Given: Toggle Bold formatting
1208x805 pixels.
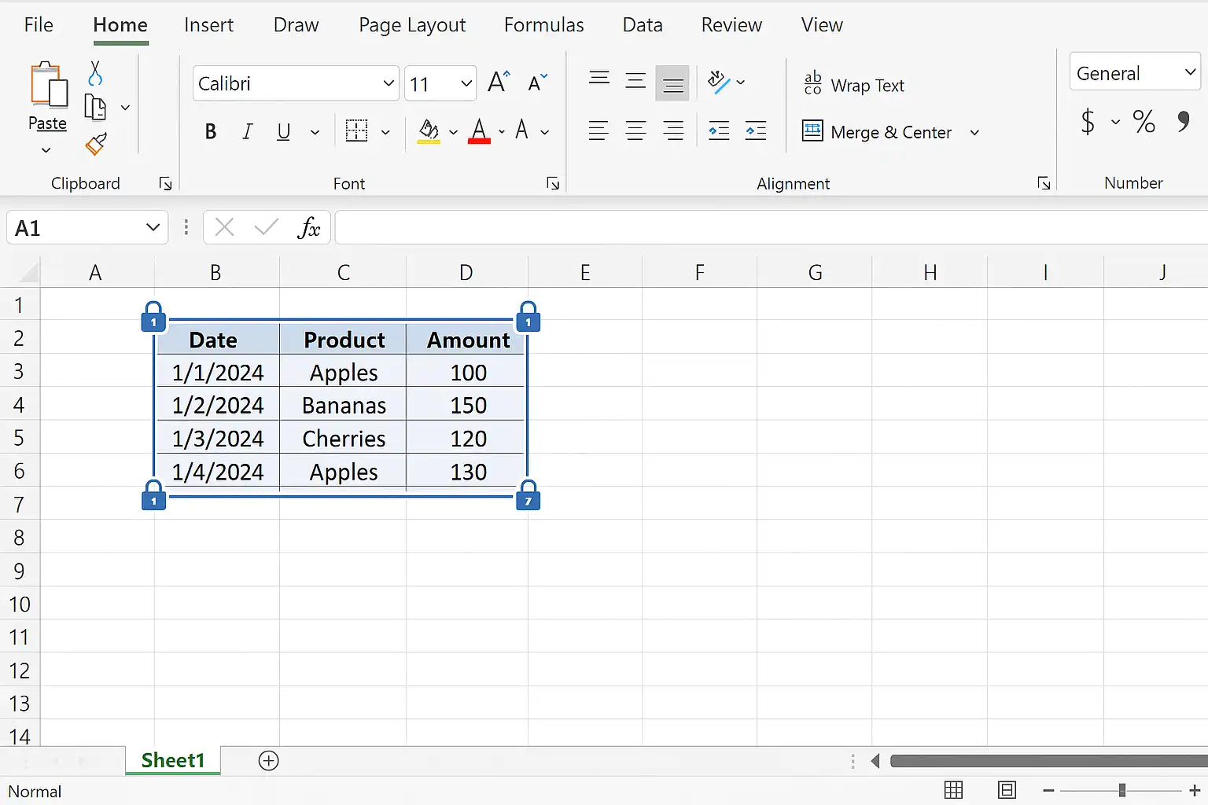Looking at the screenshot, I should [x=210, y=132].
